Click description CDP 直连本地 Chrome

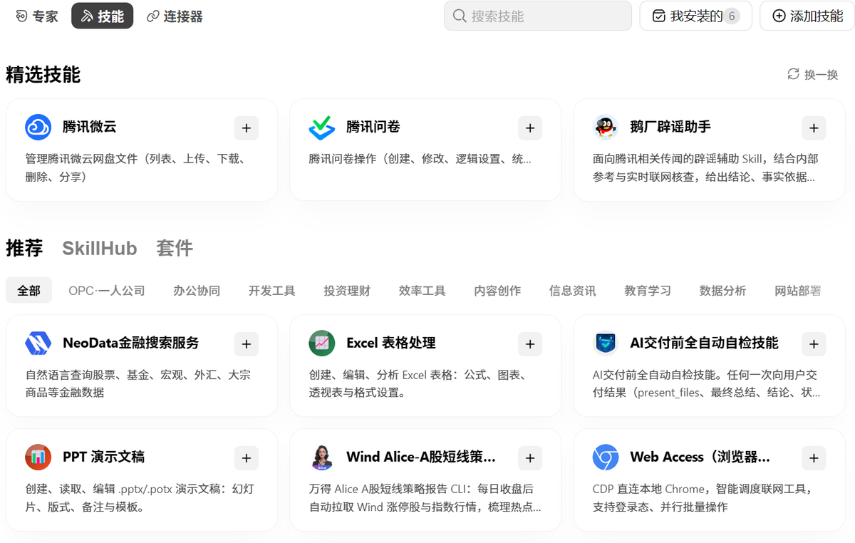click(x=703, y=498)
